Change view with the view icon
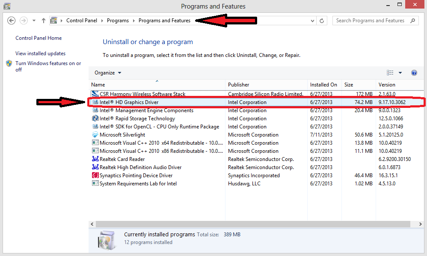The image size is (427, 256). click(x=390, y=73)
